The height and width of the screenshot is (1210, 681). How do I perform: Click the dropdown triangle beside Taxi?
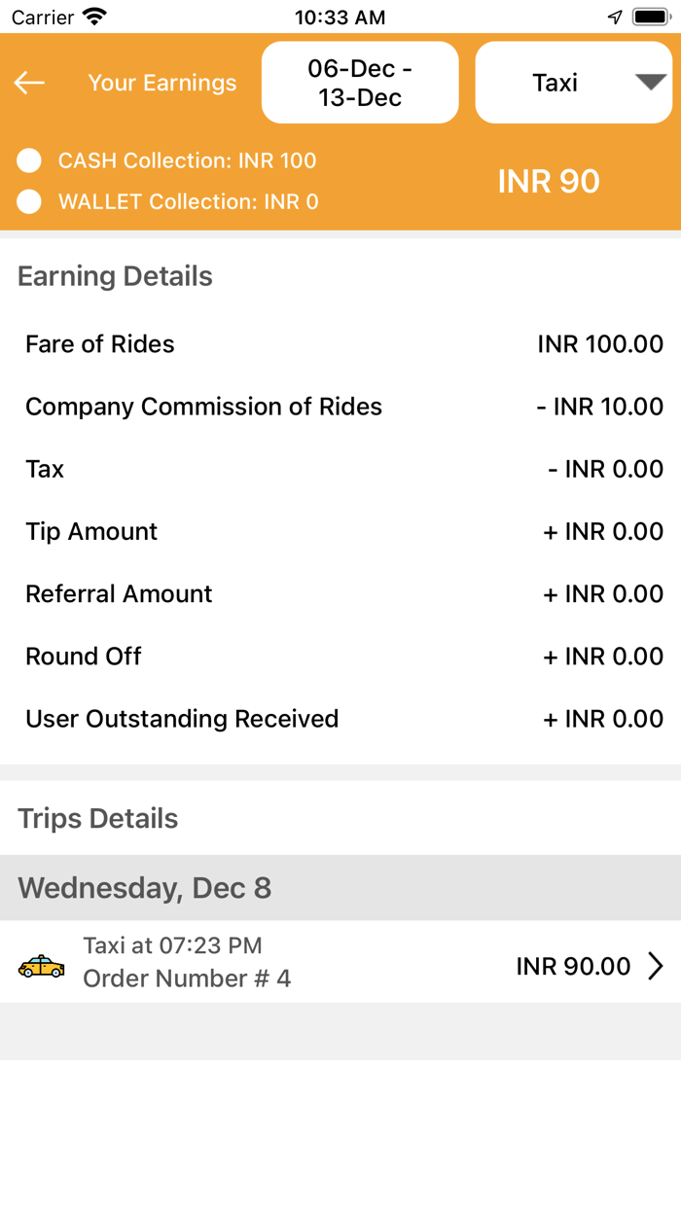[x=651, y=83]
